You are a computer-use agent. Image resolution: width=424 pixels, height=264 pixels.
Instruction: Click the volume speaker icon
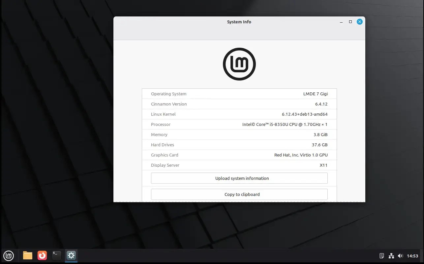(x=400, y=256)
